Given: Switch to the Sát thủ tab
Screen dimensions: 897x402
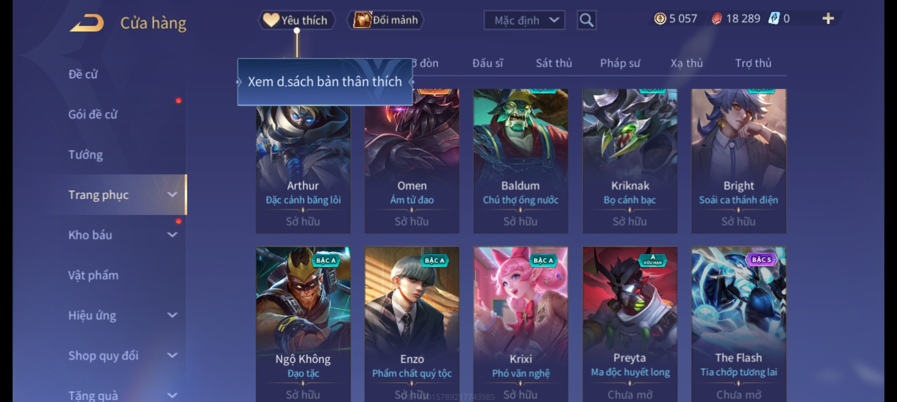Looking at the screenshot, I should click(554, 63).
